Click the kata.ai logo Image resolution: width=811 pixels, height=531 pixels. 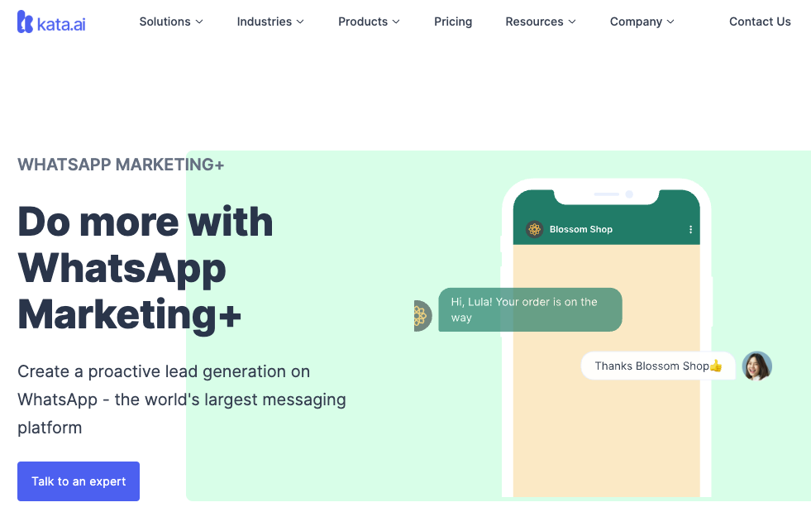pos(51,22)
